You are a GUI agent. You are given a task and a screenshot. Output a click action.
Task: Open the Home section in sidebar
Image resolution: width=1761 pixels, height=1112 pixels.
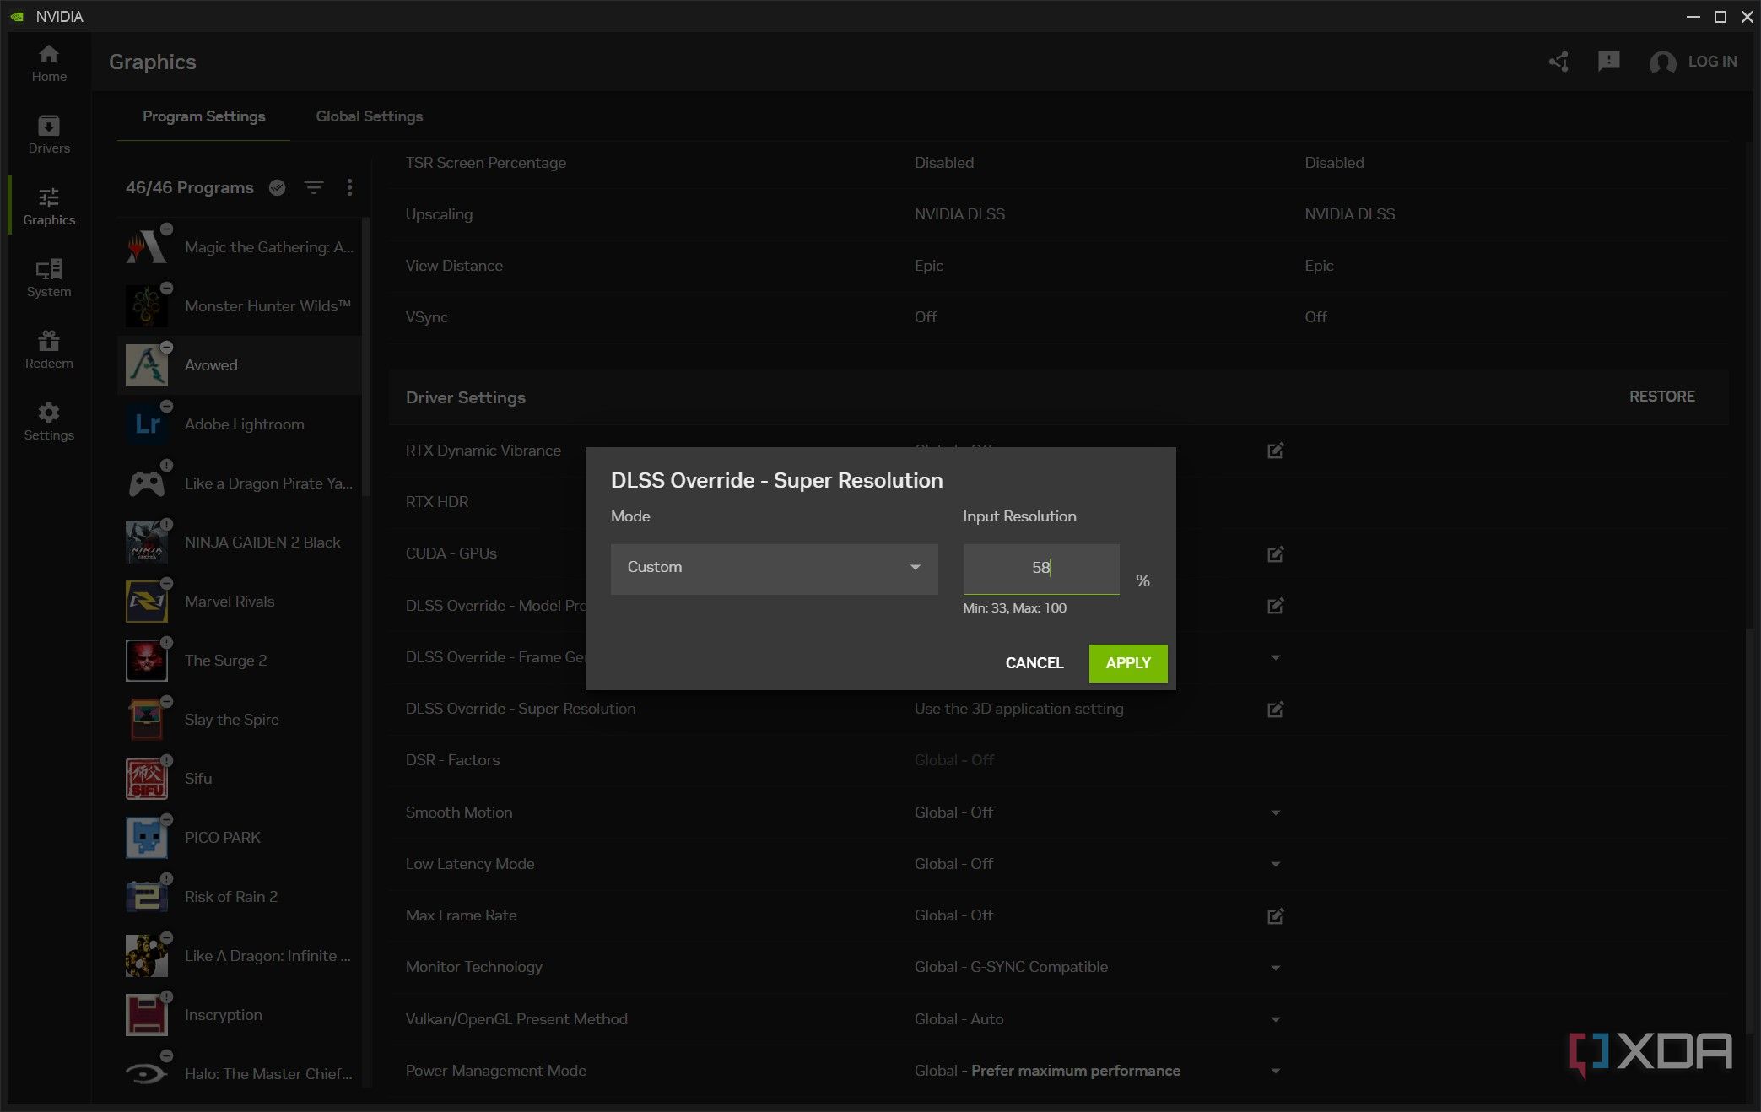pos(49,63)
